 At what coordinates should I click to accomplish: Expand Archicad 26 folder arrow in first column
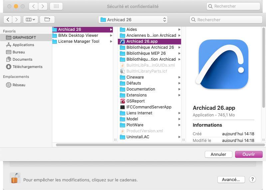click(x=111, y=30)
